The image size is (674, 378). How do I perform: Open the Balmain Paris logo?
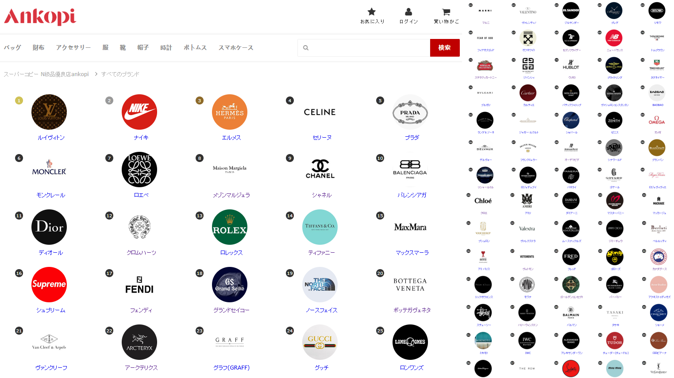571,312
